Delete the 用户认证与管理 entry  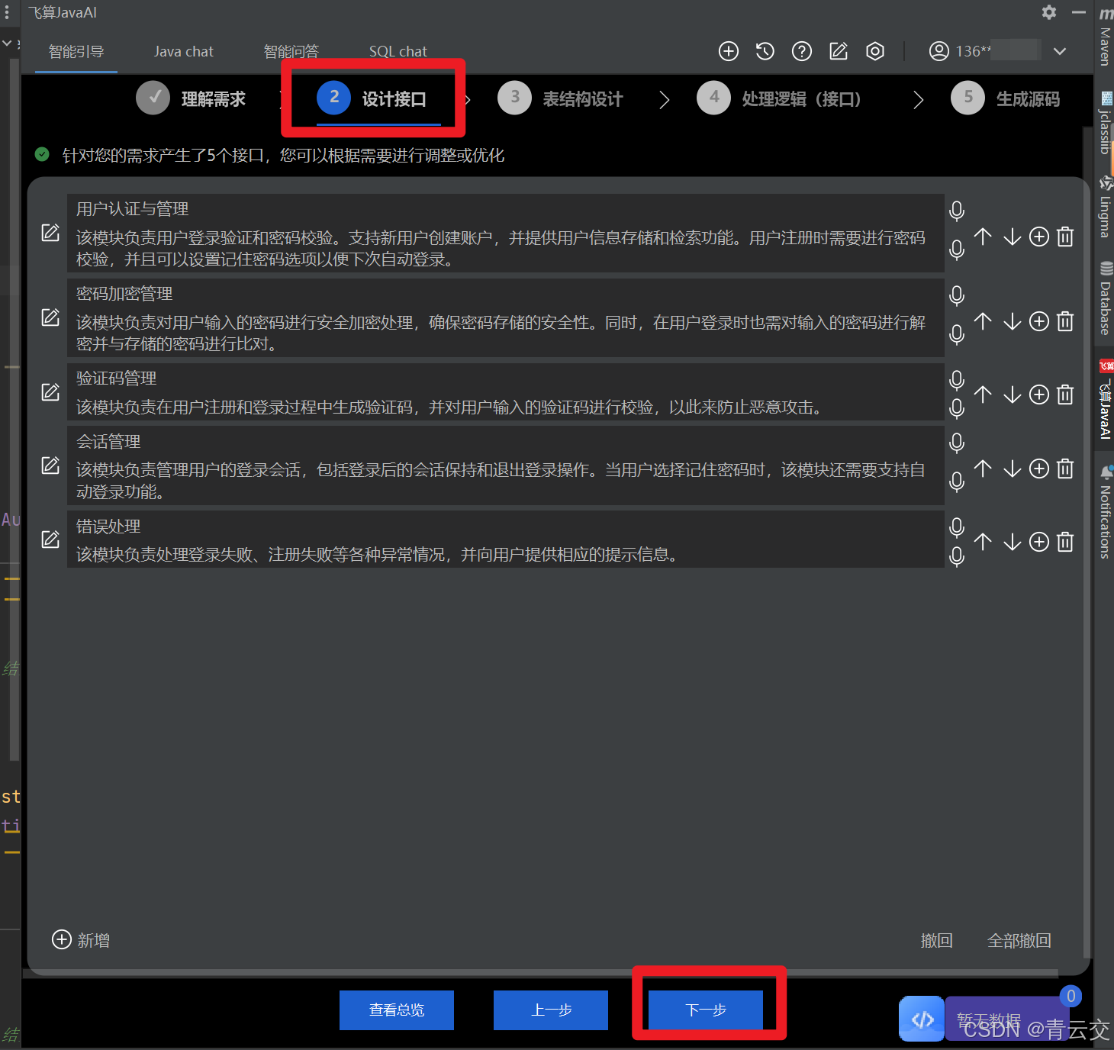coord(1066,237)
